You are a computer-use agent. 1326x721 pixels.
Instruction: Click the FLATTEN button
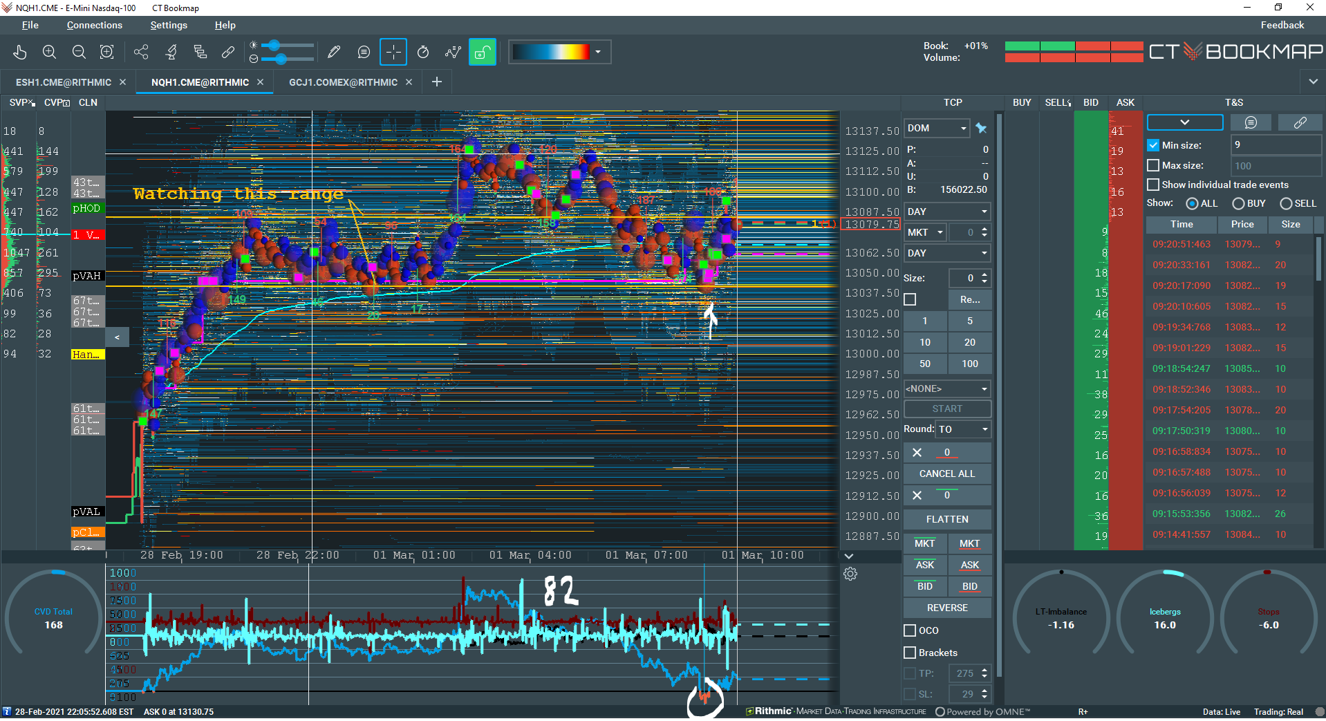point(947,519)
